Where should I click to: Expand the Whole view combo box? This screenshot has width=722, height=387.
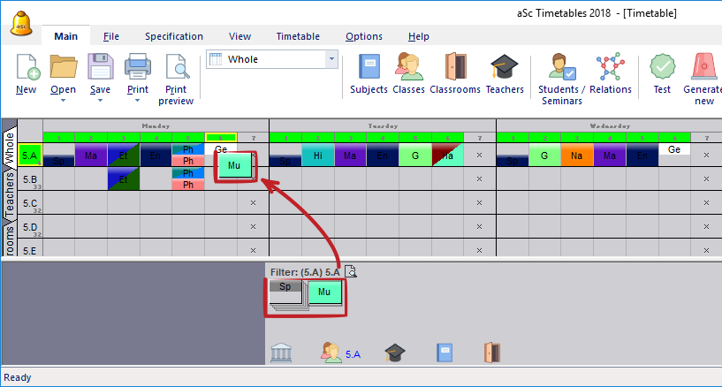coord(331,59)
